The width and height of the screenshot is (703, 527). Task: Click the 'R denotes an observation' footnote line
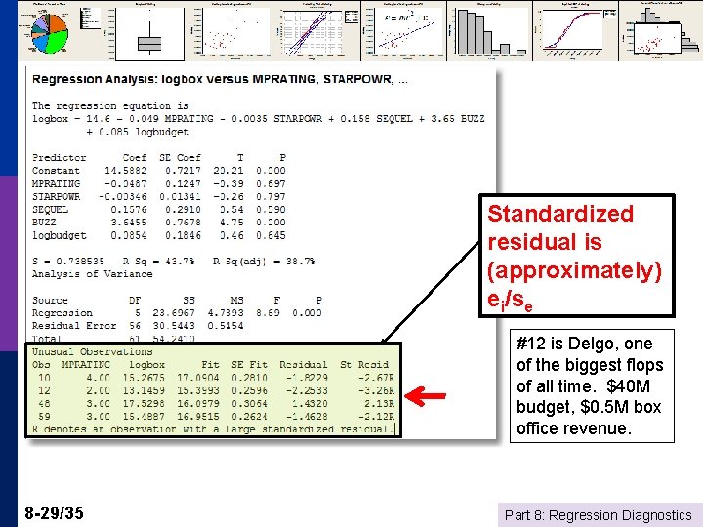pos(213,429)
